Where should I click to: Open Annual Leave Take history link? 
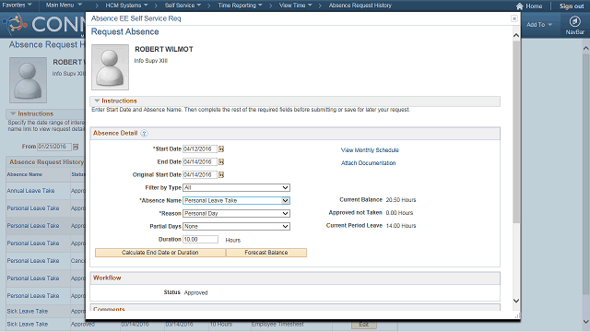[30, 191]
